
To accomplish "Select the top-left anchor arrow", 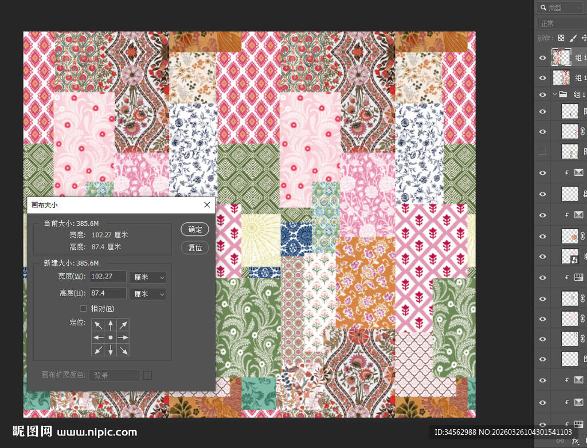I will click(99, 325).
